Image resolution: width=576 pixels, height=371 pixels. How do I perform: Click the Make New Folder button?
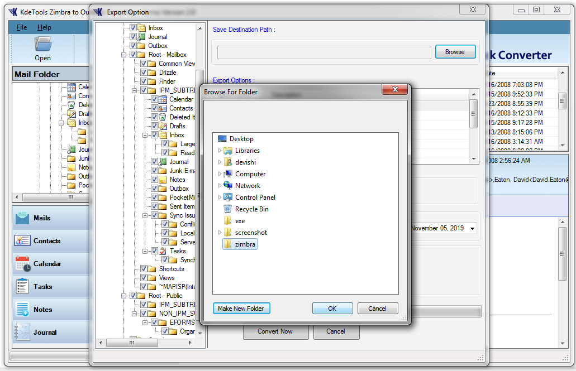coord(241,309)
